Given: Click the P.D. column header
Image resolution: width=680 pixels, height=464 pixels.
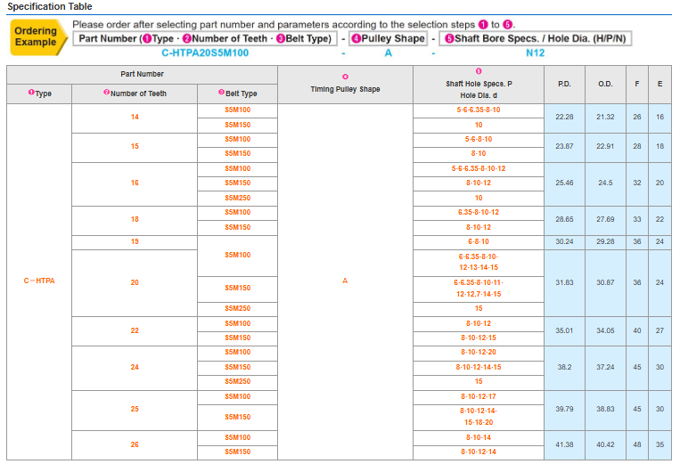Looking at the screenshot, I should pyautogui.click(x=564, y=84).
